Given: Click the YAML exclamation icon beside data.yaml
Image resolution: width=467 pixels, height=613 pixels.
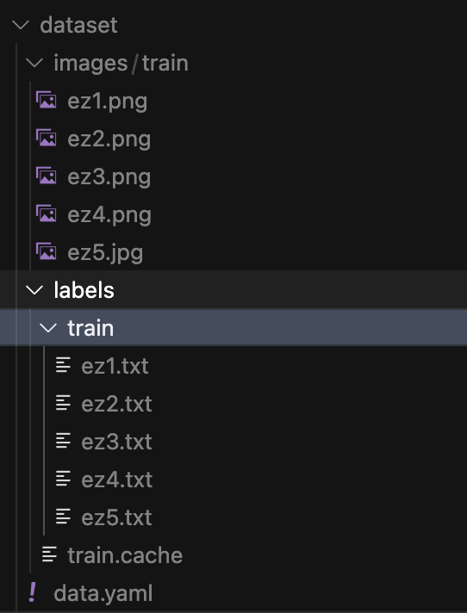Looking at the screenshot, I should coord(33,591).
